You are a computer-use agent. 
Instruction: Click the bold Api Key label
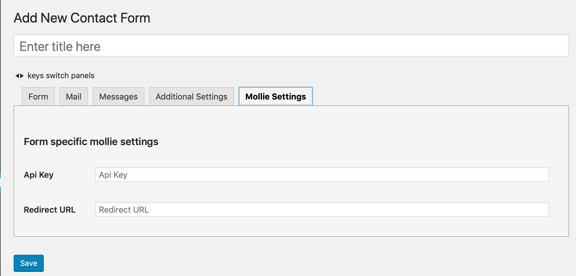pos(39,175)
